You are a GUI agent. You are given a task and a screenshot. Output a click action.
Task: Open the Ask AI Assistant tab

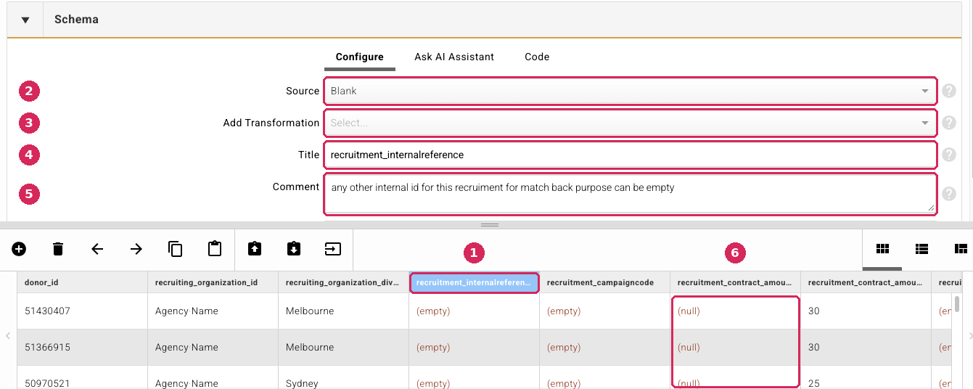coord(454,57)
